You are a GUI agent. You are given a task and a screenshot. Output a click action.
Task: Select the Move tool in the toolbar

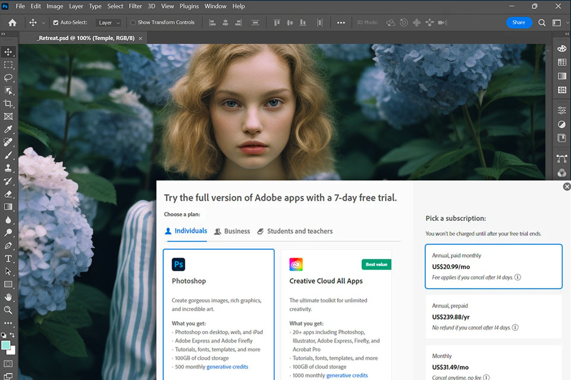[x=8, y=52]
